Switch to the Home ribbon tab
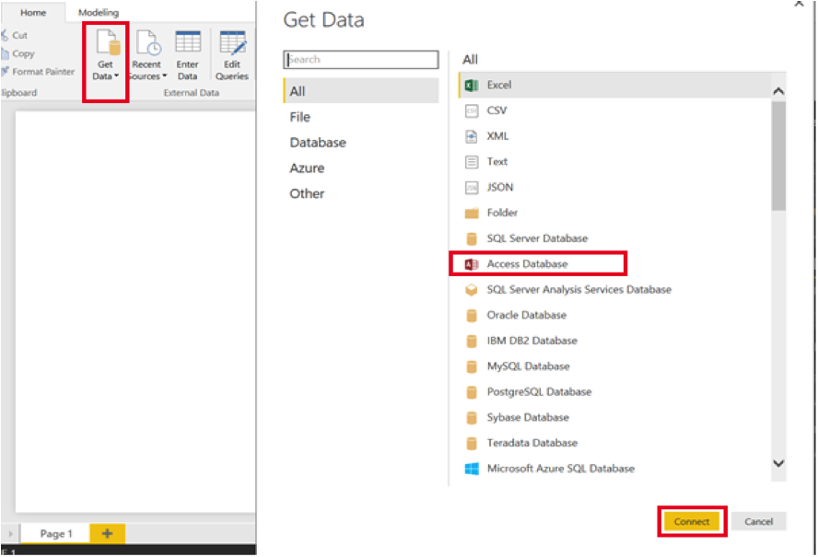818x557 pixels. click(33, 13)
